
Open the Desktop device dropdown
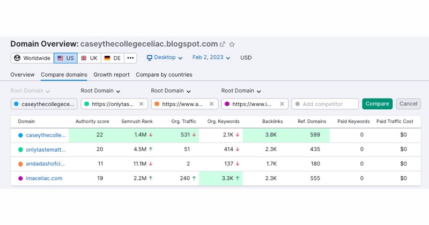[x=165, y=57]
